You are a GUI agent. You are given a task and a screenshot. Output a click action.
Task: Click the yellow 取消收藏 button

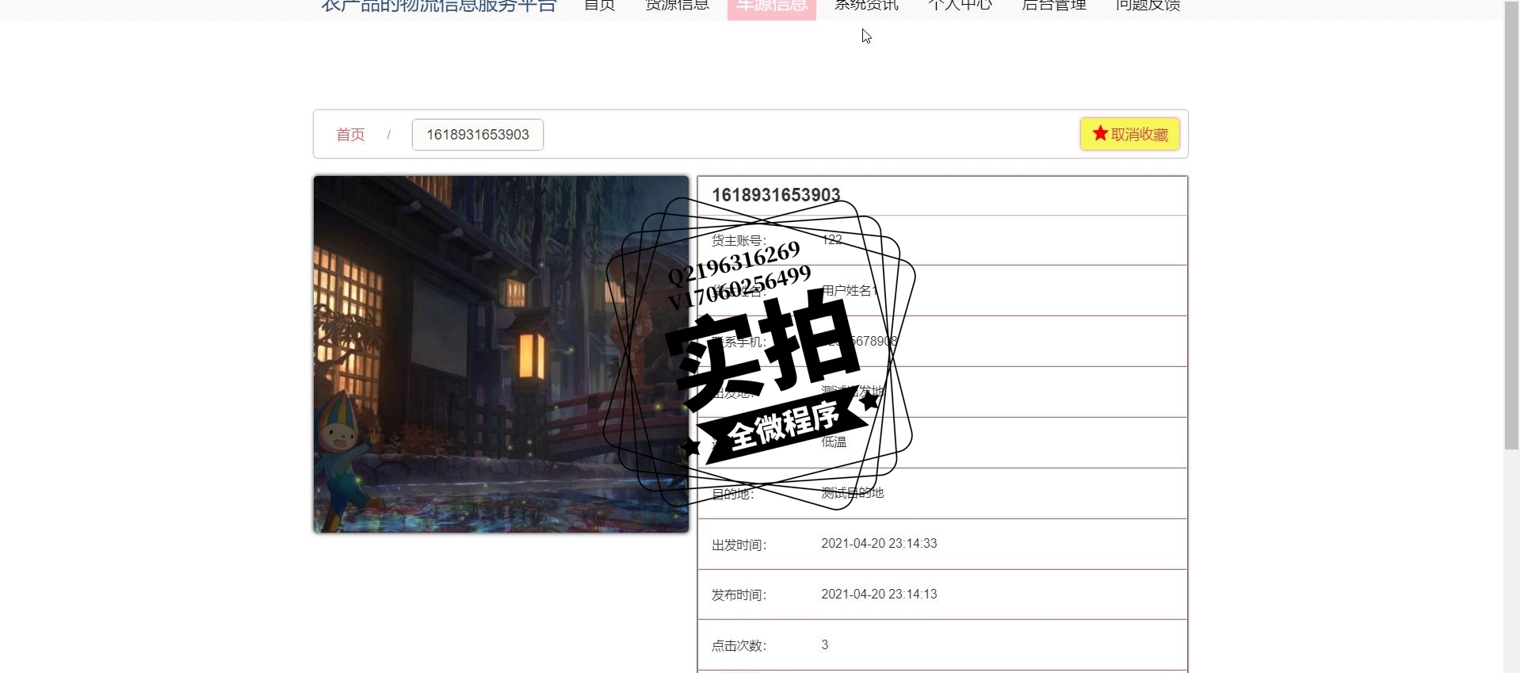click(1130, 134)
